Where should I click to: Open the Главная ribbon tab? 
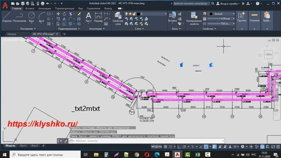click(x=17, y=8)
